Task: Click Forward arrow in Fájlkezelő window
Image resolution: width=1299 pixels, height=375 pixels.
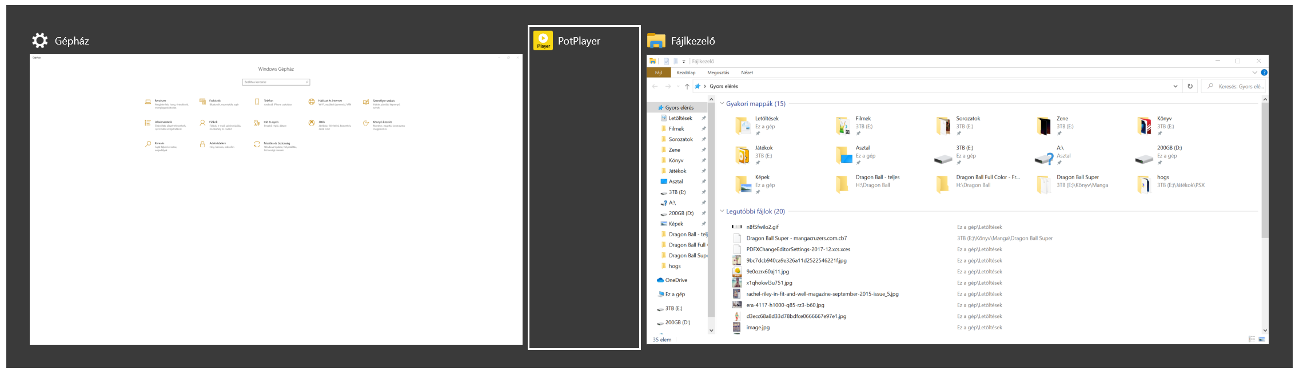Action: (668, 86)
